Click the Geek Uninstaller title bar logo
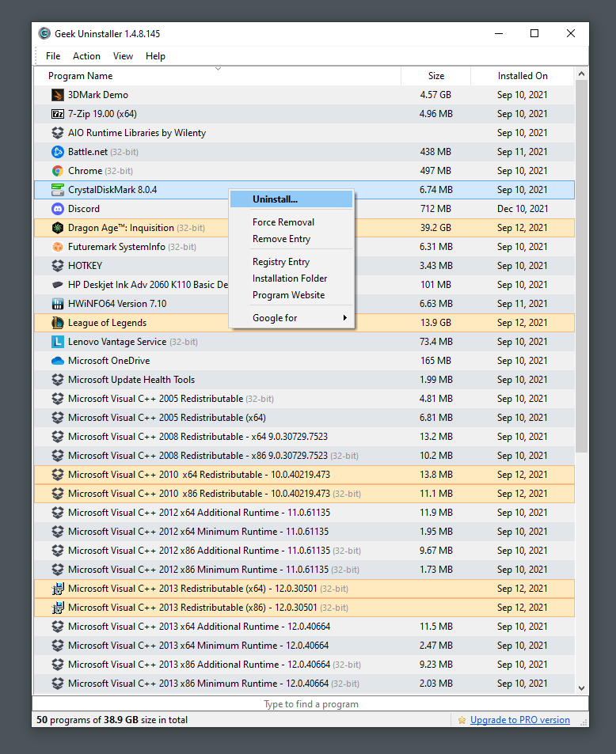Viewport: 616px width, 754px height. [44, 33]
